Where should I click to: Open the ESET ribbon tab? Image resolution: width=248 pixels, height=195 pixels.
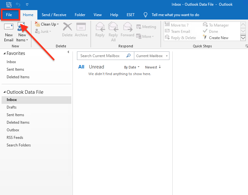(x=130, y=15)
